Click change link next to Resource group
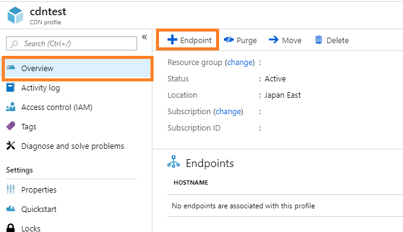Viewport: 403px width, 232px height. pos(240,62)
